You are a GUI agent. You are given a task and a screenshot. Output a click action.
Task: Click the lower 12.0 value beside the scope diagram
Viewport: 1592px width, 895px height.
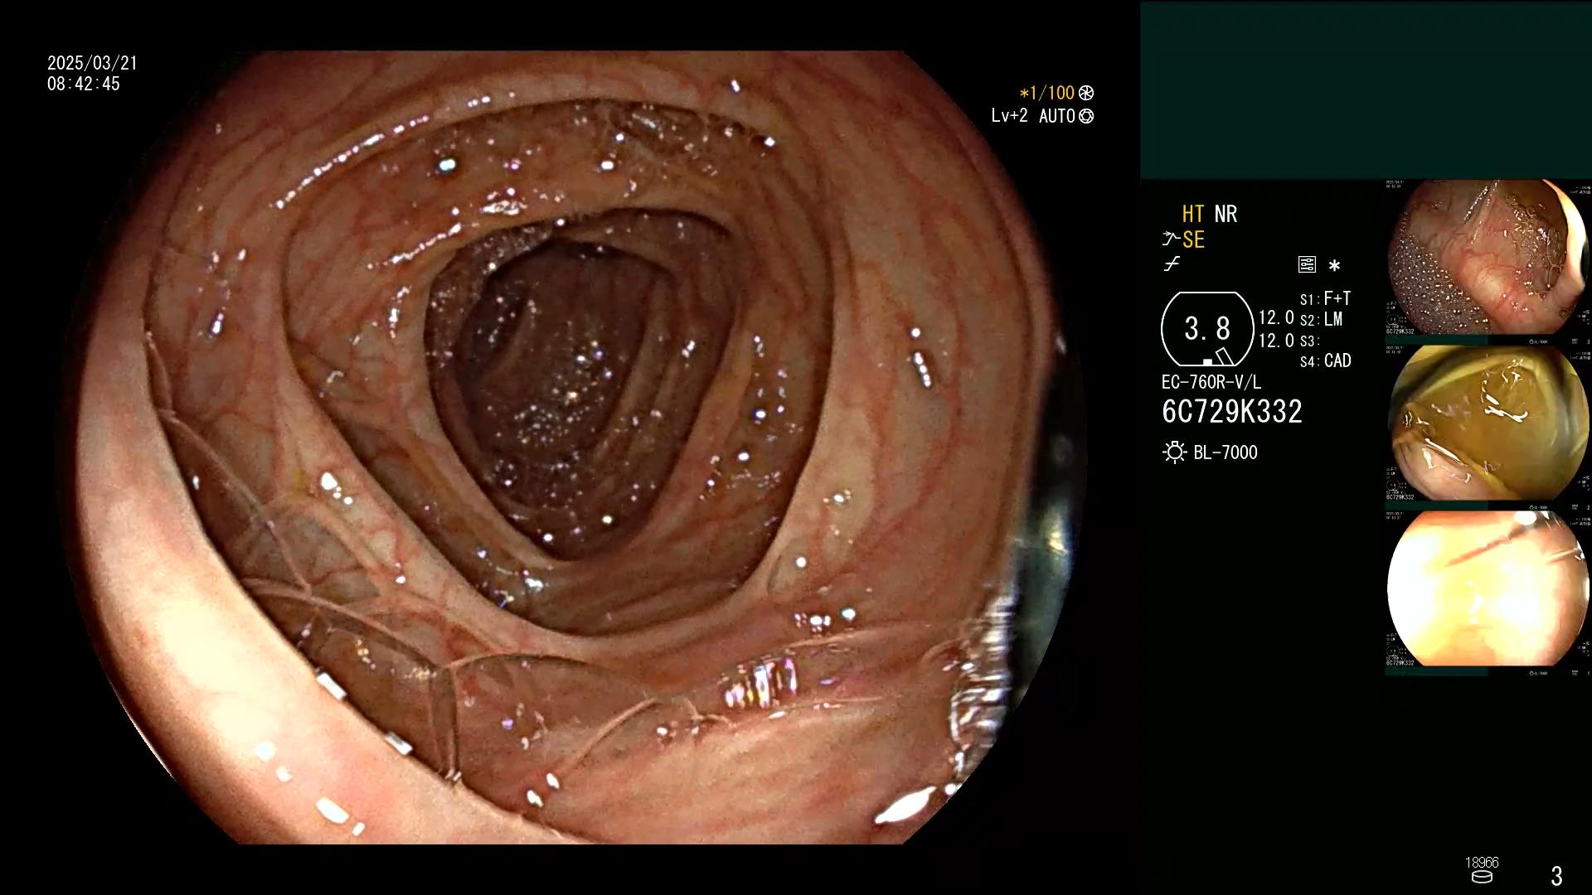click(1275, 341)
